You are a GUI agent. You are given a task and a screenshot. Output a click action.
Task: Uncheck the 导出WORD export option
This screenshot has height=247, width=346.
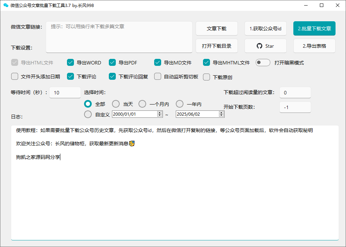(x=70, y=62)
